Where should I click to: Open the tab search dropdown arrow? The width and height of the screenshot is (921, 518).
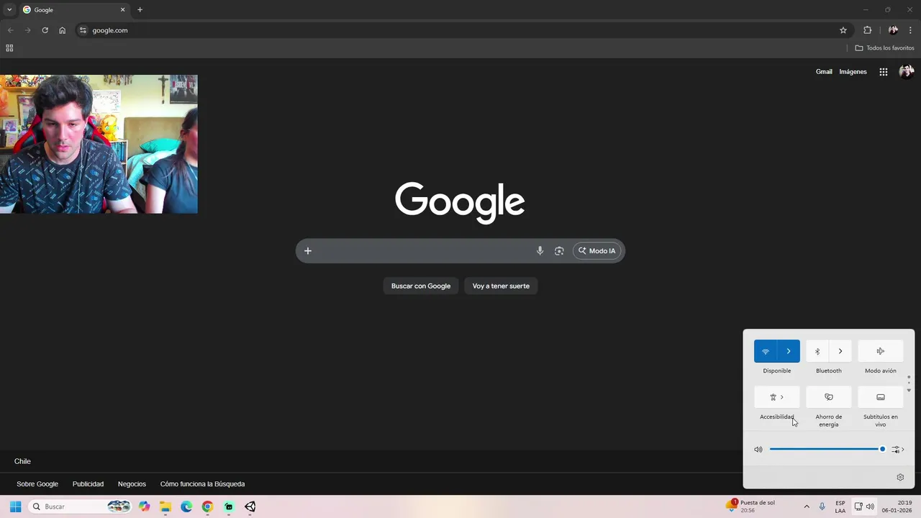click(x=9, y=10)
